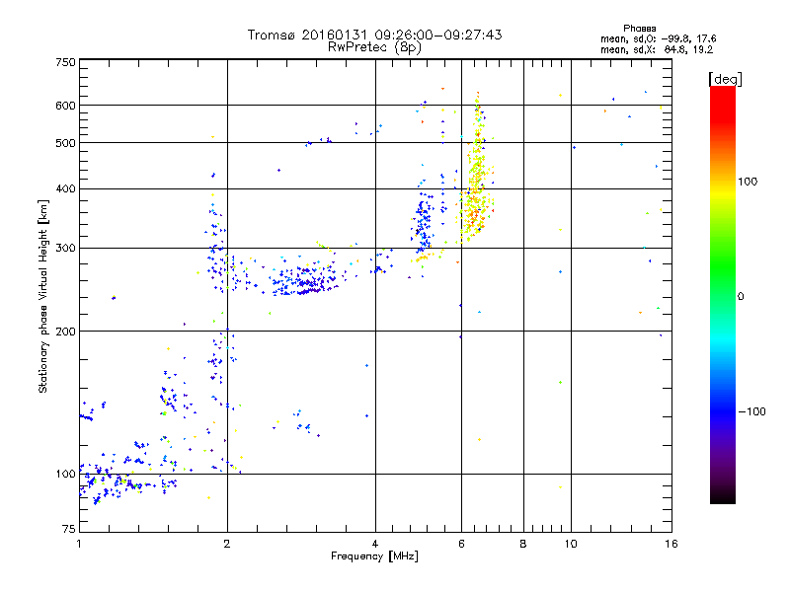Click the x-axis tick label "2"
The height and width of the screenshot is (592, 790).
(x=227, y=544)
